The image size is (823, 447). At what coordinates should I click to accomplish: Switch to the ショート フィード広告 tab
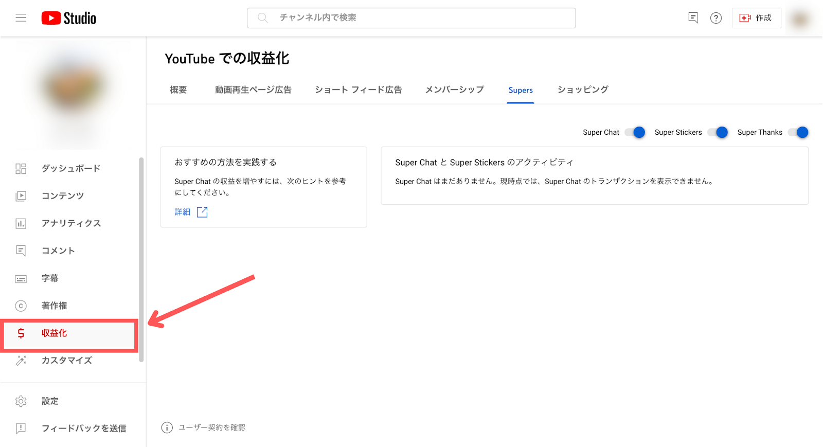[x=359, y=90]
